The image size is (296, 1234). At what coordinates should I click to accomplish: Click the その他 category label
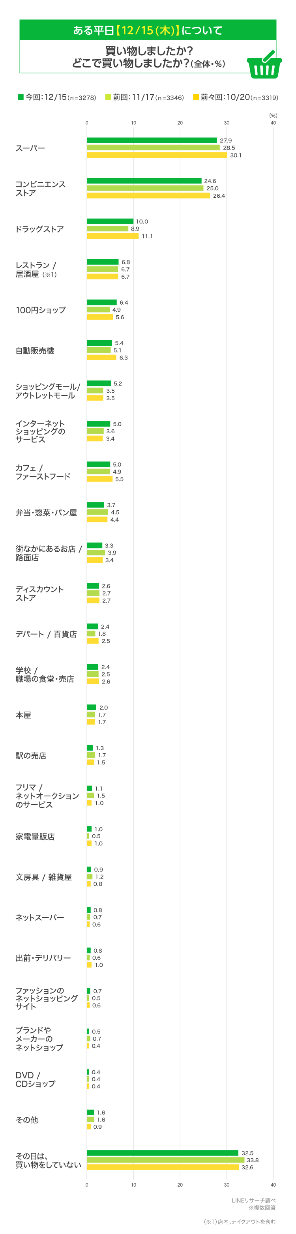[26, 1120]
